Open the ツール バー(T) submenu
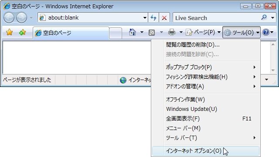 206,138
